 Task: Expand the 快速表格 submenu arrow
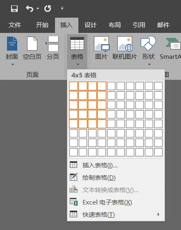[158, 214]
